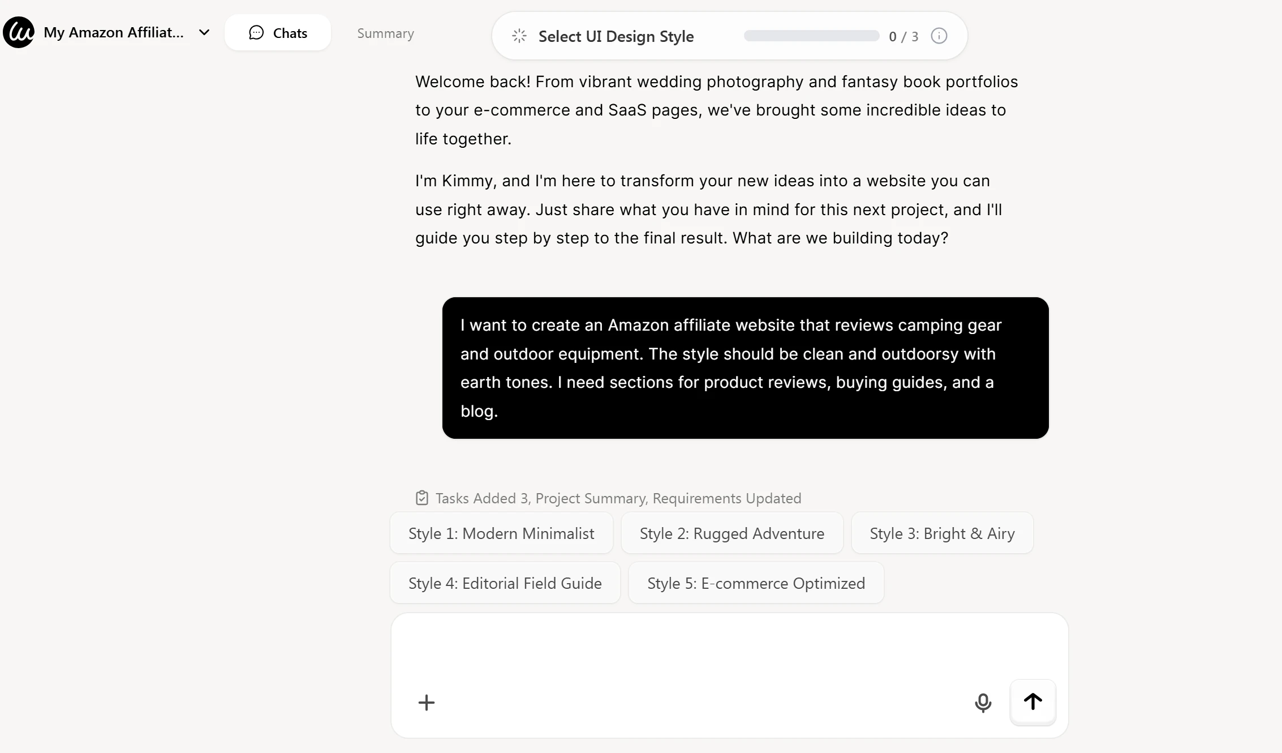Click the black user message bubble about camping gear
1282x753 pixels.
[x=745, y=368]
